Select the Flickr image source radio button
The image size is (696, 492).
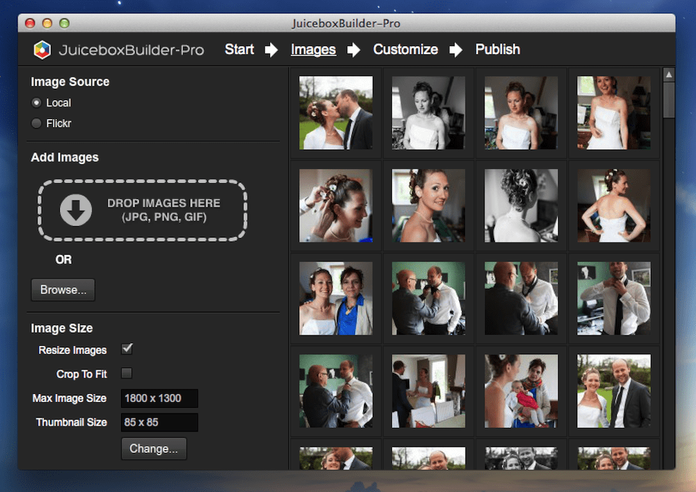click(x=36, y=123)
